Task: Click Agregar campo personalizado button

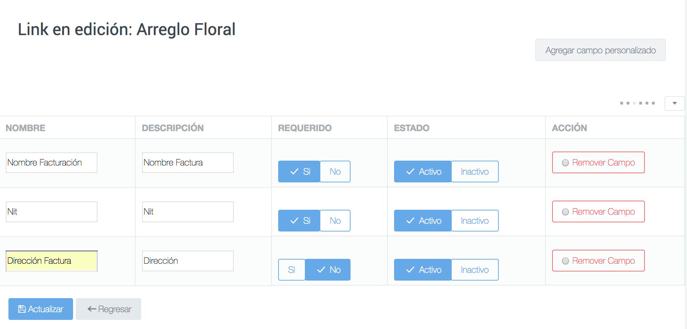Action: point(601,50)
